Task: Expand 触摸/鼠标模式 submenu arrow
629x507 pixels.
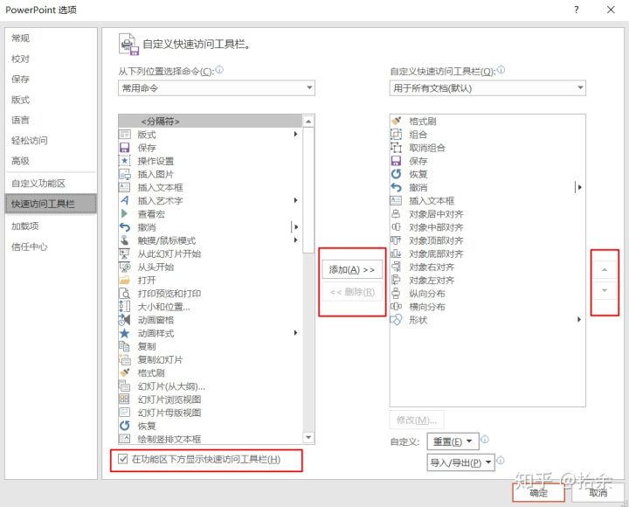Action: 295,240
